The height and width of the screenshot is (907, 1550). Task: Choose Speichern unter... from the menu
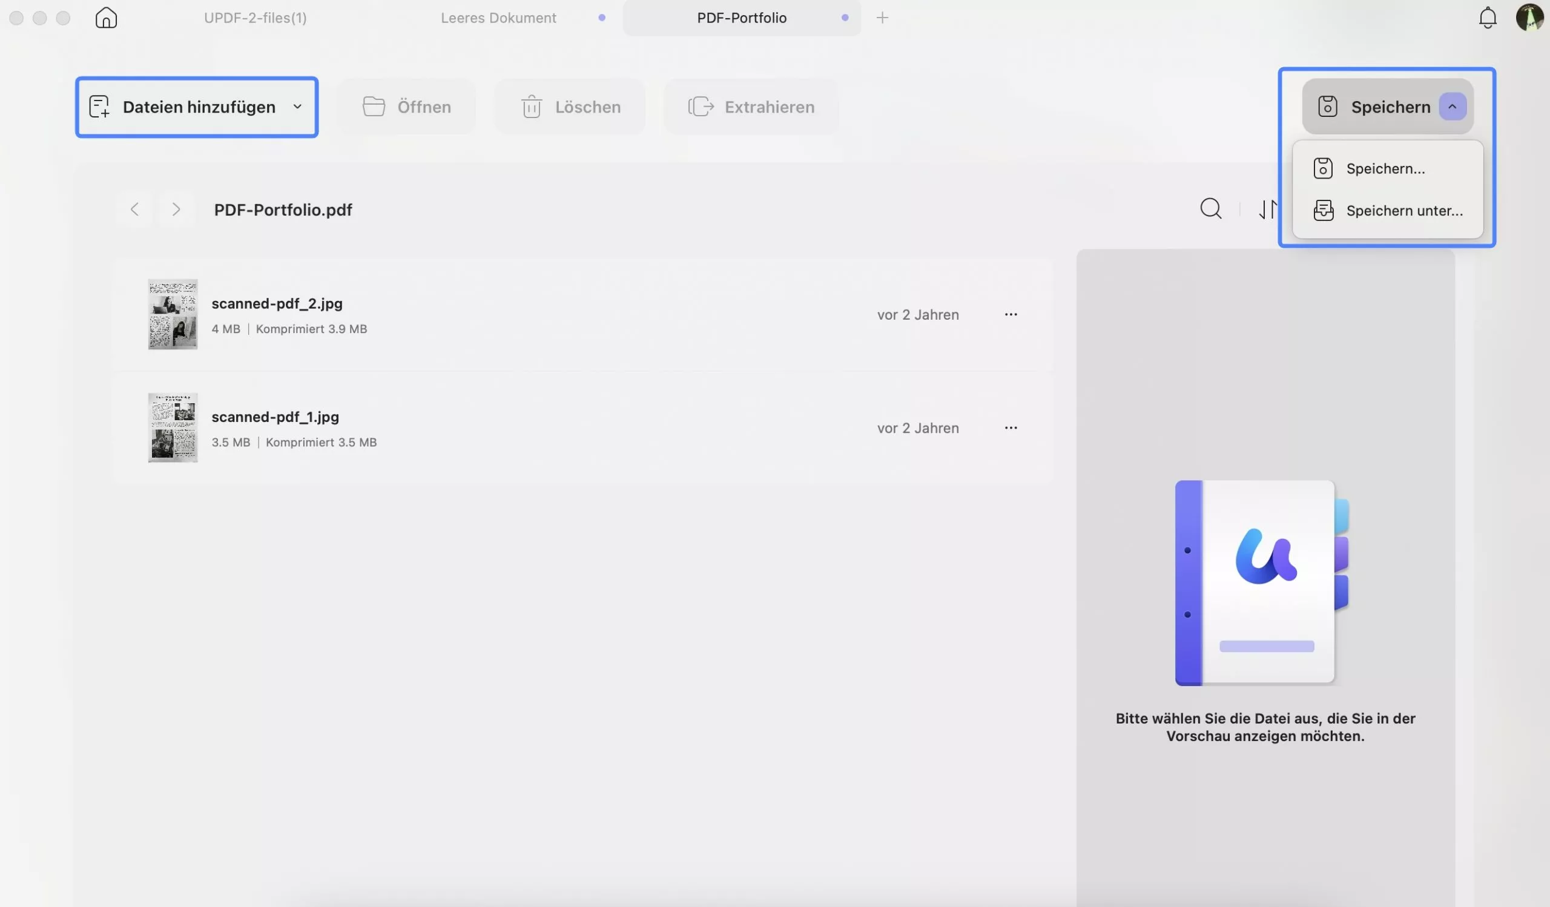(1403, 211)
